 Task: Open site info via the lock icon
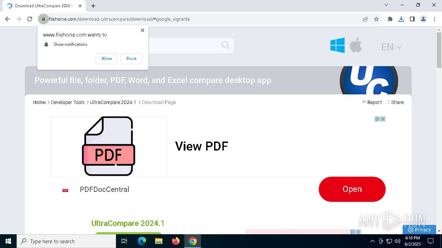coord(43,19)
